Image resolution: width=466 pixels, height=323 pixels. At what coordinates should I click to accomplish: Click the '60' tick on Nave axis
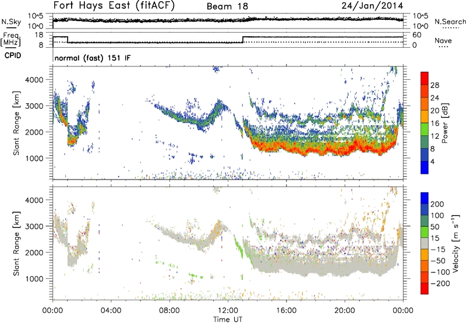[416, 35]
